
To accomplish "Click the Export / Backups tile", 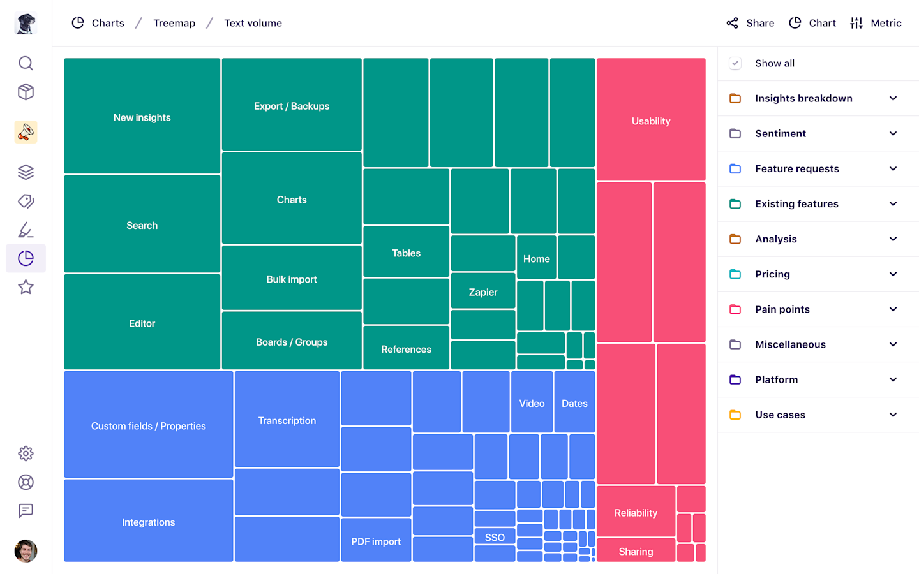I will click(292, 105).
